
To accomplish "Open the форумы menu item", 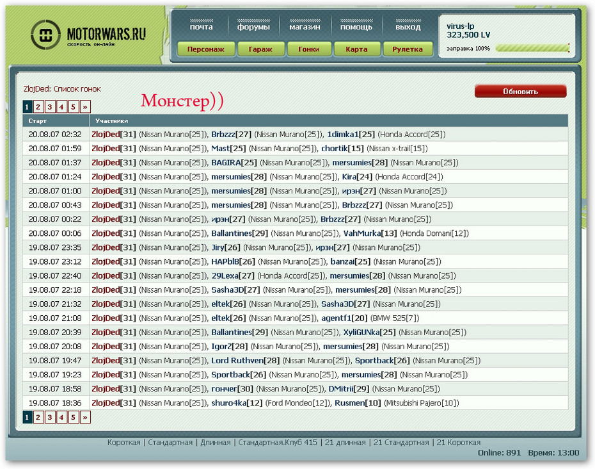I will [x=253, y=27].
